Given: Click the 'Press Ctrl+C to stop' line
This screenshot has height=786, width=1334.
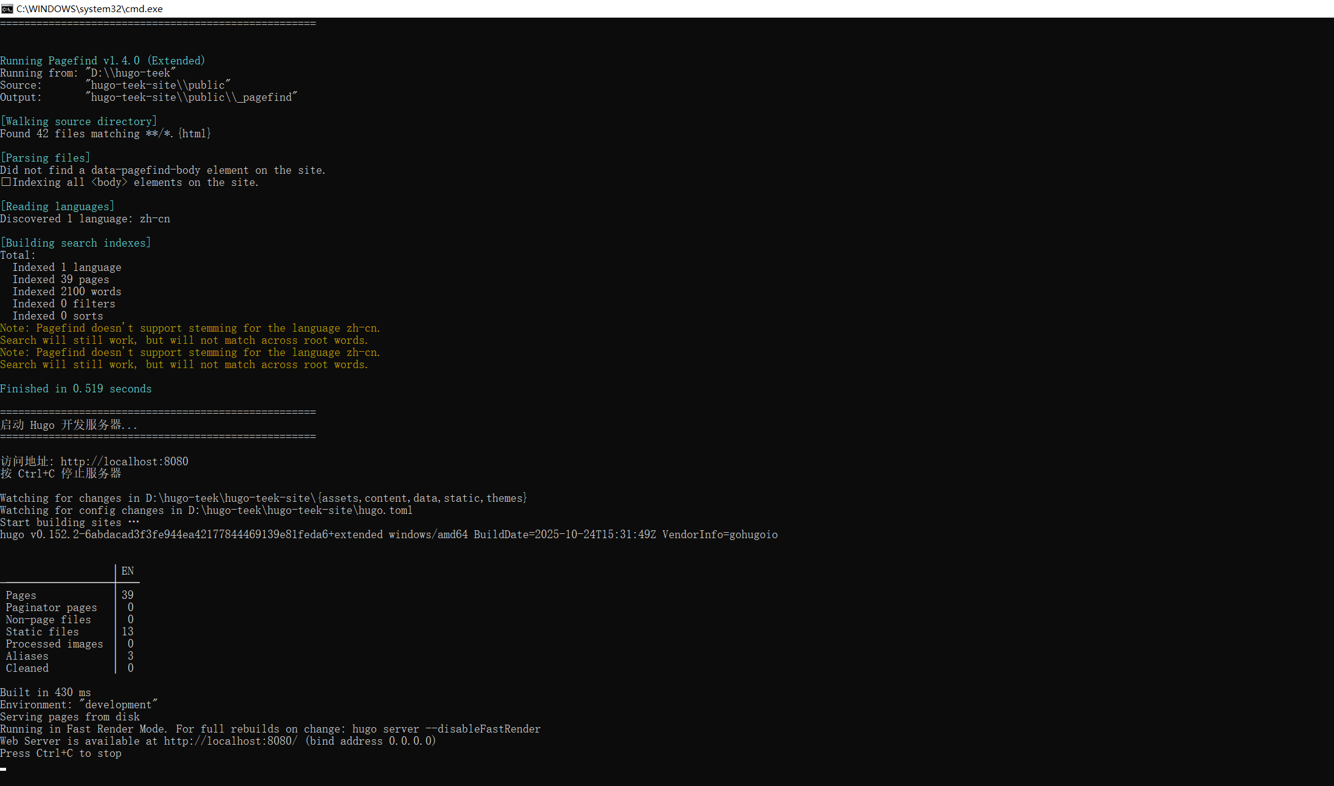Looking at the screenshot, I should (60, 753).
